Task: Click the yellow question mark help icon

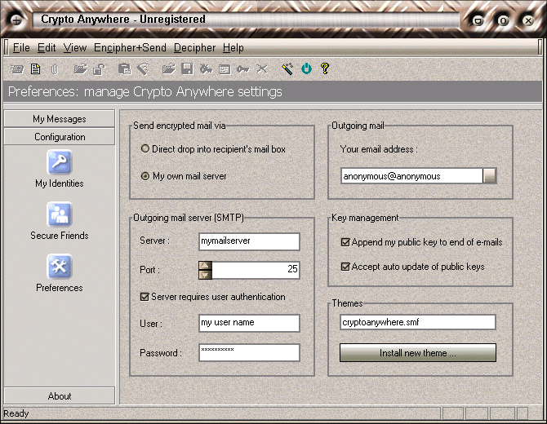Action: (x=325, y=68)
